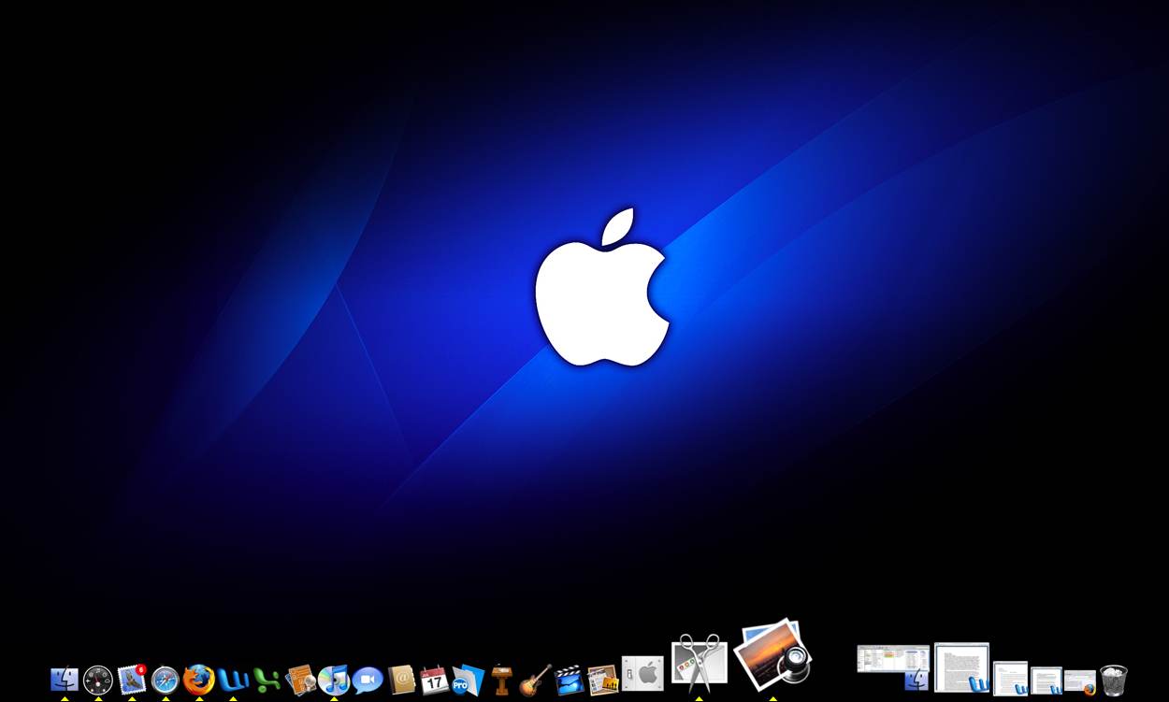Image resolution: width=1169 pixels, height=702 pixels.
Task: Open the Dashboard gauge icon
Action: [x=98, y=680]
